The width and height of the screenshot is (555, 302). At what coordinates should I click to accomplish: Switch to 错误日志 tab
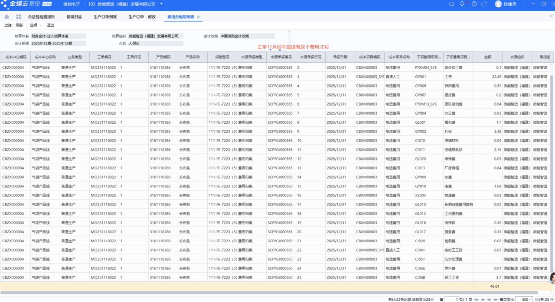74,17
